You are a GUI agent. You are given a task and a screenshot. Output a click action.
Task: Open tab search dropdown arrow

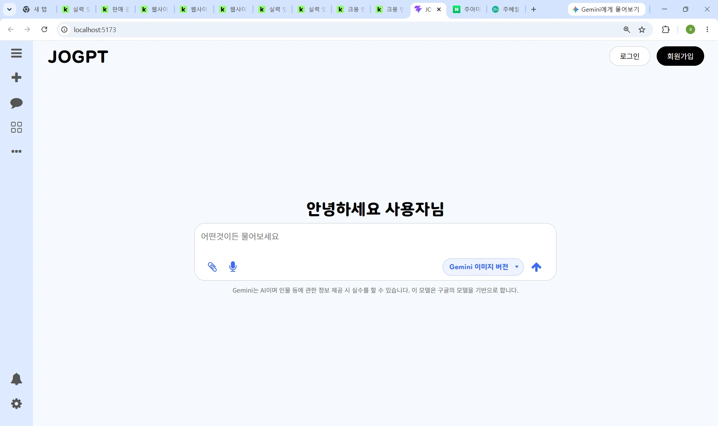coord(9,9)
